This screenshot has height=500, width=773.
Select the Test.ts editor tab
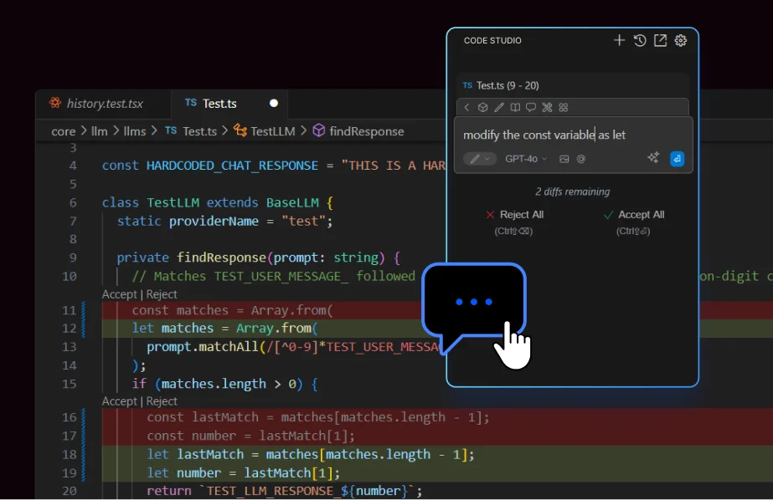click(x=219, y=104)
